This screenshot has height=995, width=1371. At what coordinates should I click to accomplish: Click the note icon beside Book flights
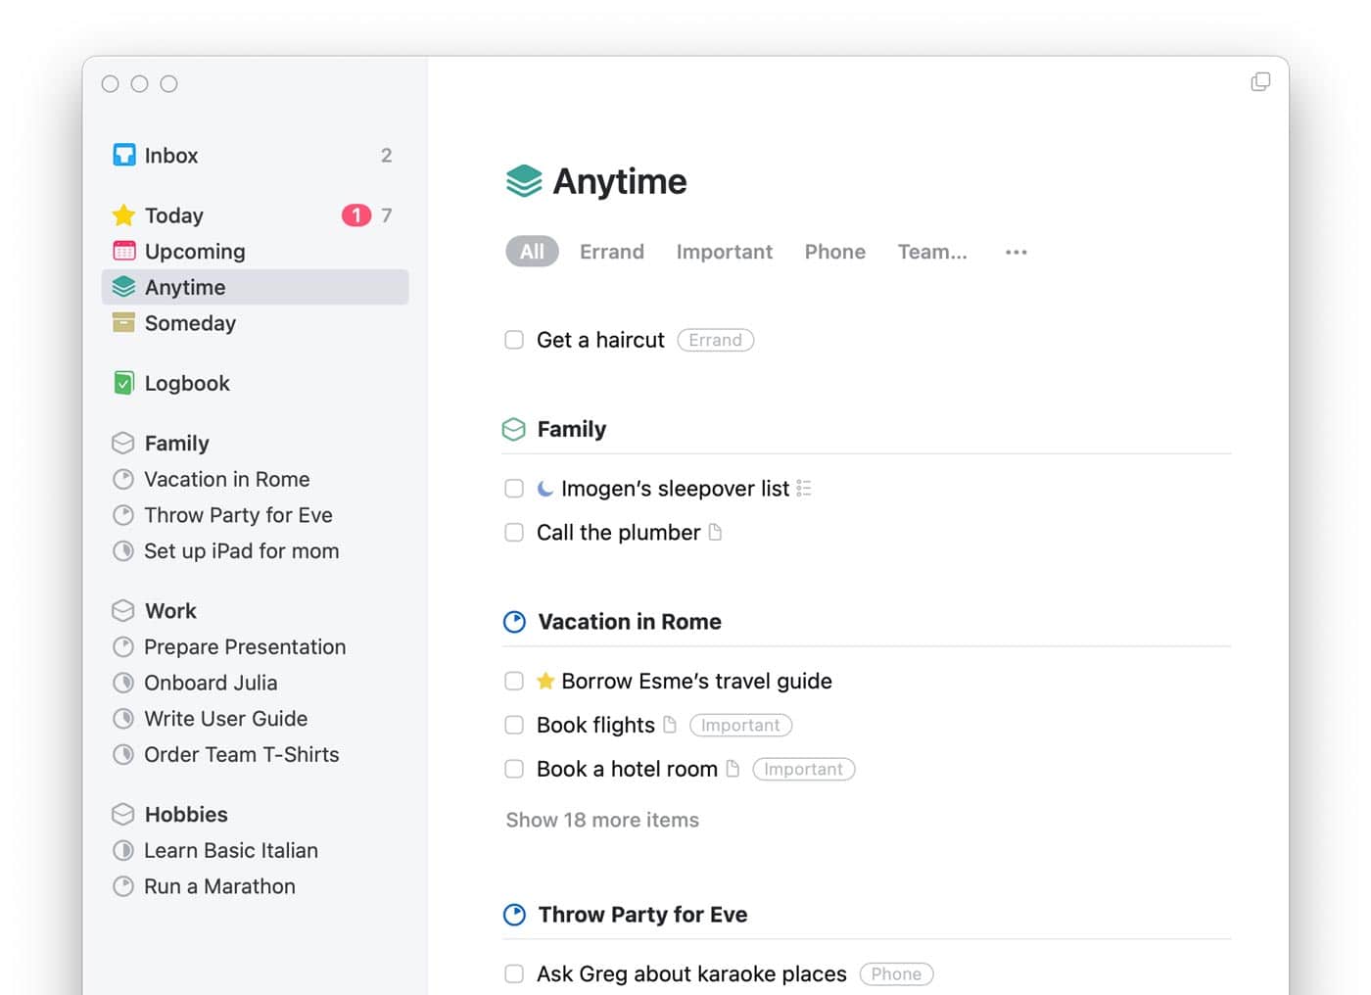tap(670, 725)
